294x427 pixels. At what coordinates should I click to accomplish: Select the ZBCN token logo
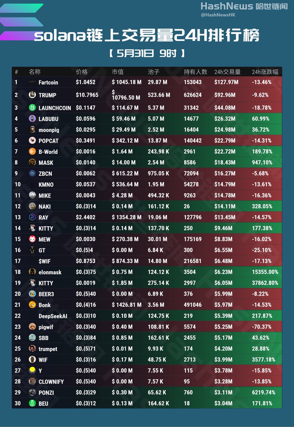32,173
